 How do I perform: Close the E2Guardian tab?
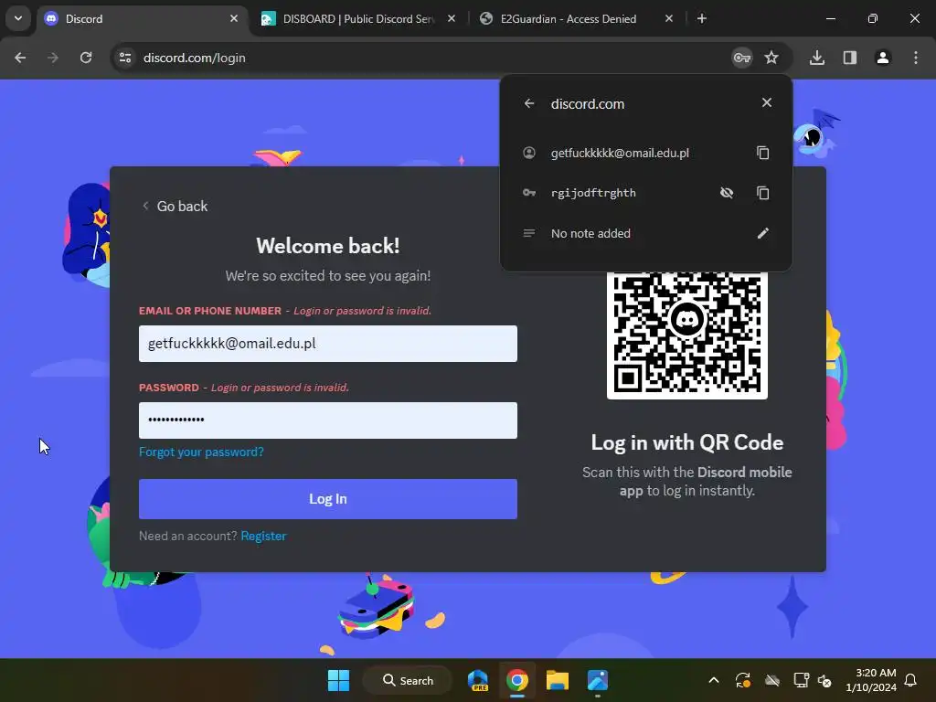tap(669, 18)
